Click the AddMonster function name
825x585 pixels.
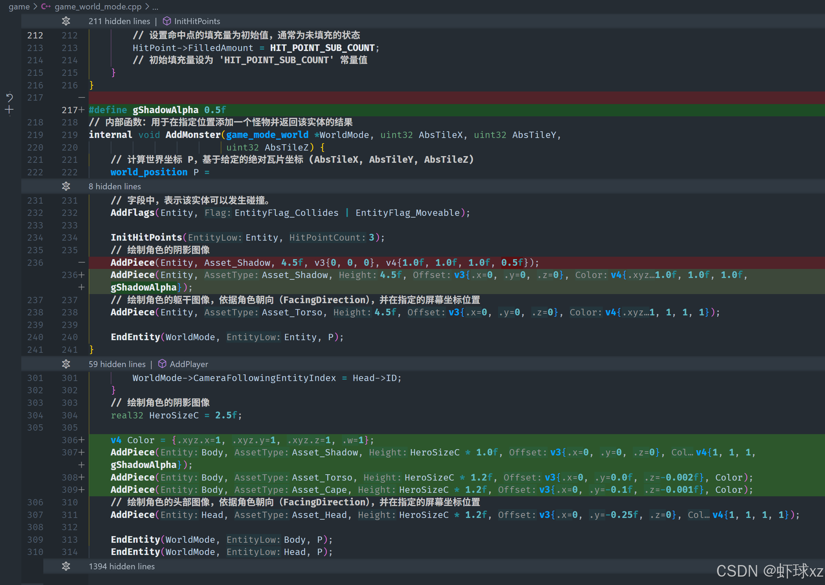pyautogui.click(x=193, y=135)
